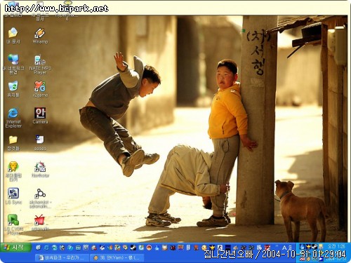Open Internet Explorer from the desktop
Screen dimensions: 351x263
point(13,118)
